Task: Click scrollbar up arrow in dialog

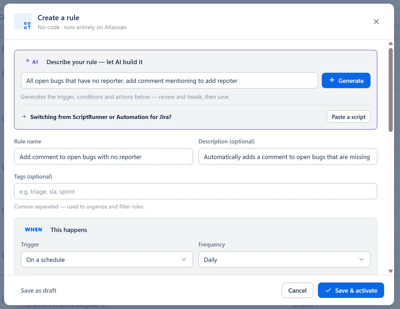Action: click(391, 44)
